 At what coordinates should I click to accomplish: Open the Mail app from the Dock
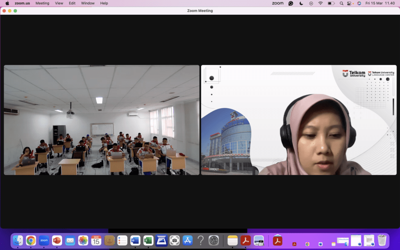pyautogui.click(x=70, y=241)
